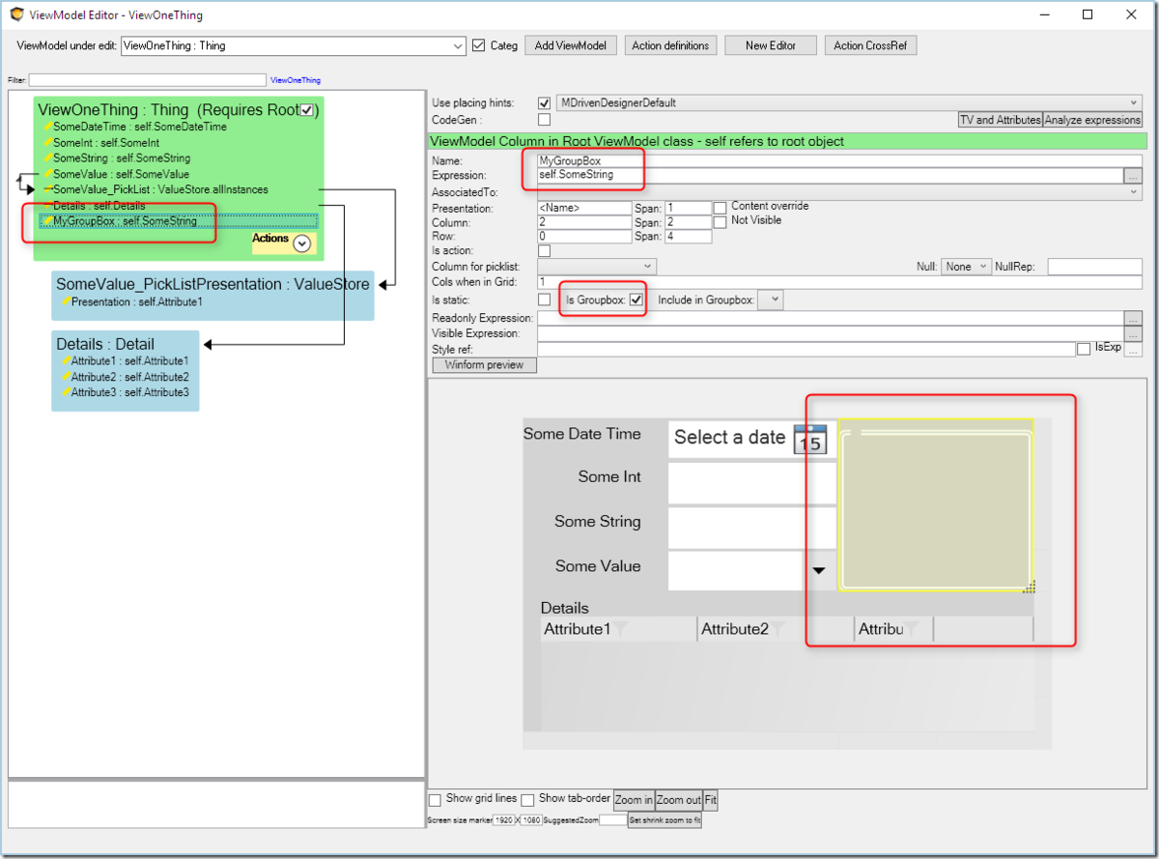Screen dimensions: 1159x859
Task: Click the Action CrossRef button
Action: coord(870,45)
